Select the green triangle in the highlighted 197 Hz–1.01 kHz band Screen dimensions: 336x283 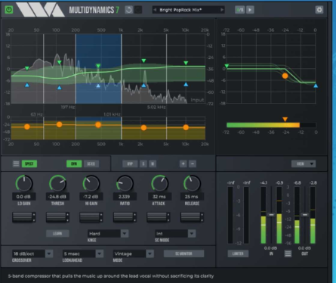[x=98, y=66]
